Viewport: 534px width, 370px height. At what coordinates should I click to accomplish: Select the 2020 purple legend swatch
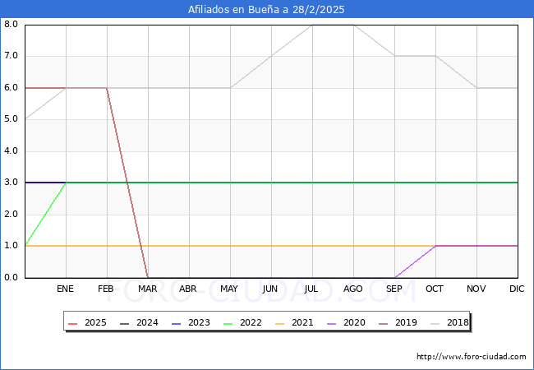pos(332,323)
